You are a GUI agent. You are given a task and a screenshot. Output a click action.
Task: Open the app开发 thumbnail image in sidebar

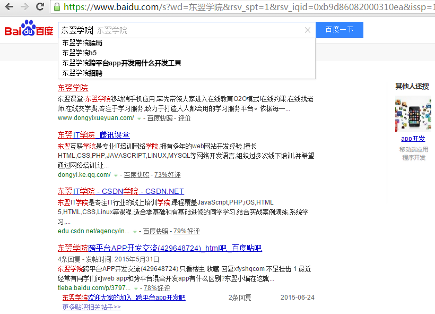[x=413, y=114]
